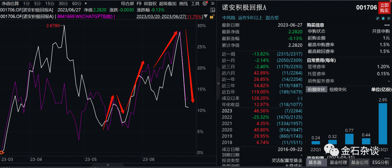Click the 2.6790 peak price label
The height and width of the screenshot is (168, 392).
(53, 26)
